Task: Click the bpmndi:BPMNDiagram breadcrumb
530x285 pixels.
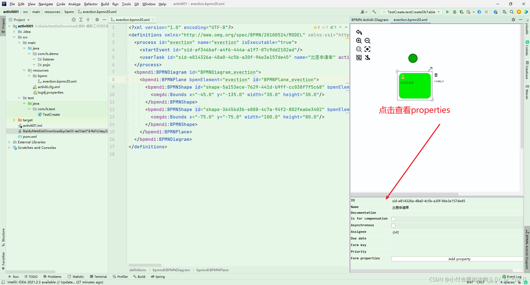Action: click(x=171, y=270)
